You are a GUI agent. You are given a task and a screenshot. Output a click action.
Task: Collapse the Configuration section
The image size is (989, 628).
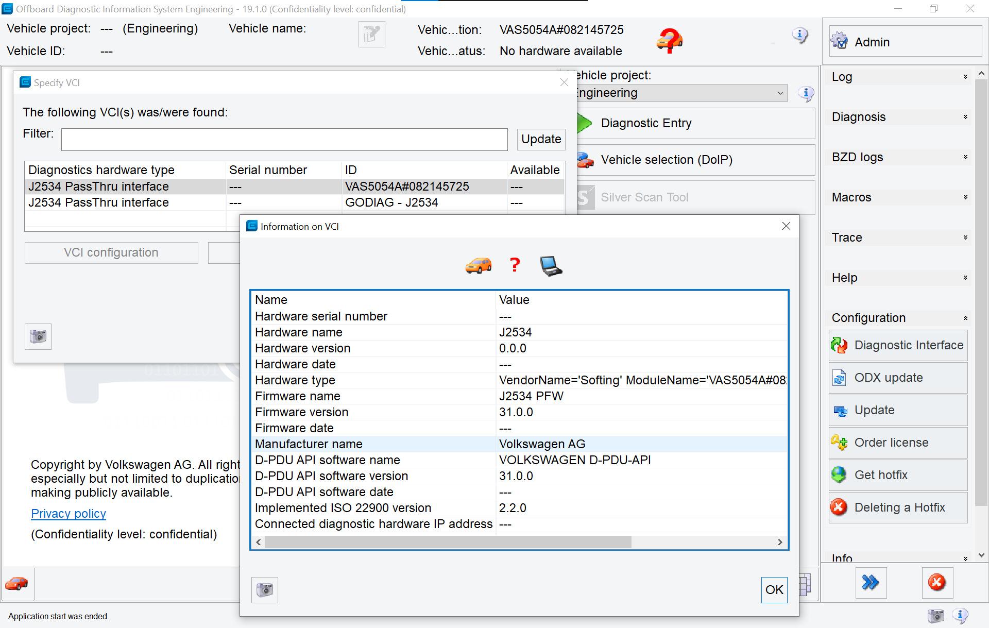[x=899, y=318]
